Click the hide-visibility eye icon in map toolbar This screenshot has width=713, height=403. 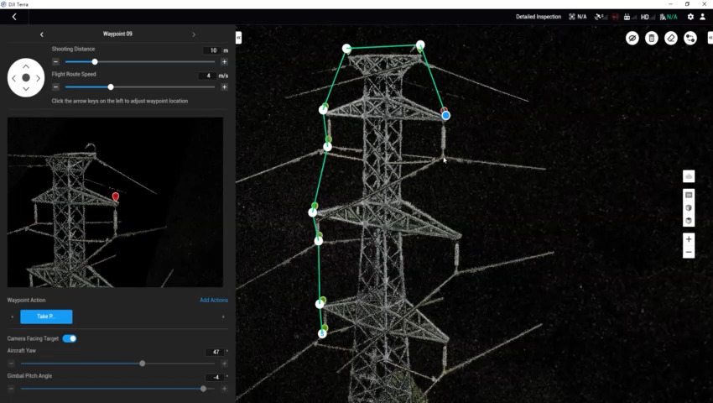pyautogui.click(x=632, y=38)
